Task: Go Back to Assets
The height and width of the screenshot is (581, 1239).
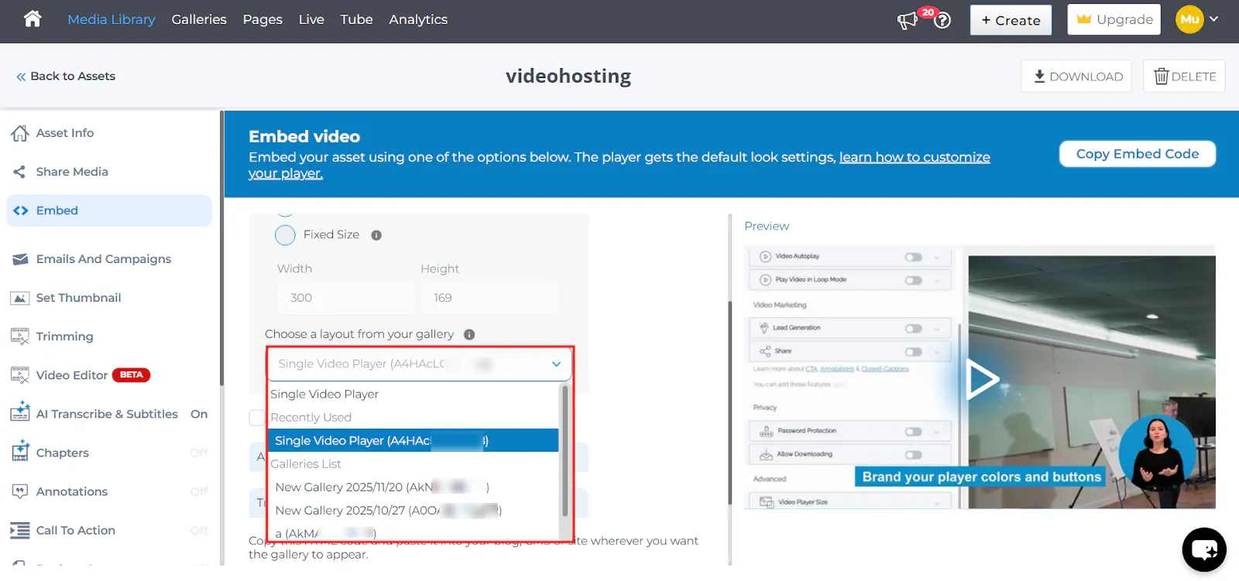Action: coord(66,76)
